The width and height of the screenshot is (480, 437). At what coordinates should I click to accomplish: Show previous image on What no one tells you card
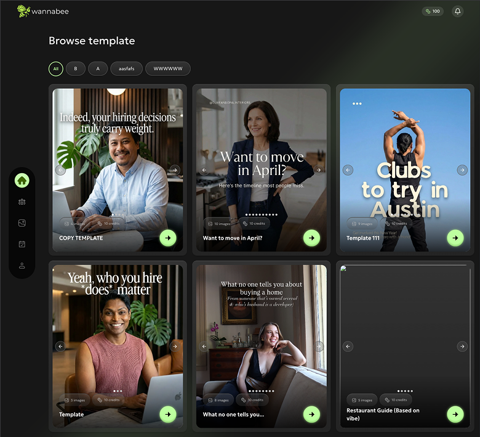(204, 346)
